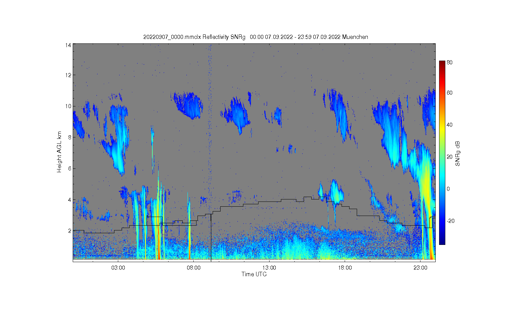Viewport: 517px width, 310px height.
Task: Click the 10 km height tick label
Action: [x=68, y=106]
